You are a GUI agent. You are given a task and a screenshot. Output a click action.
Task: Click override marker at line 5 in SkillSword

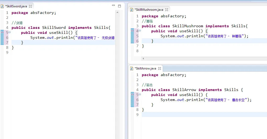pos(2,33)
